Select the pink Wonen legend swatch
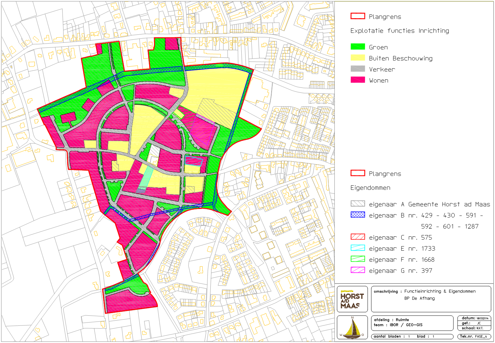Viewport: 495px width, 343px height. click(x=358, y=80)
